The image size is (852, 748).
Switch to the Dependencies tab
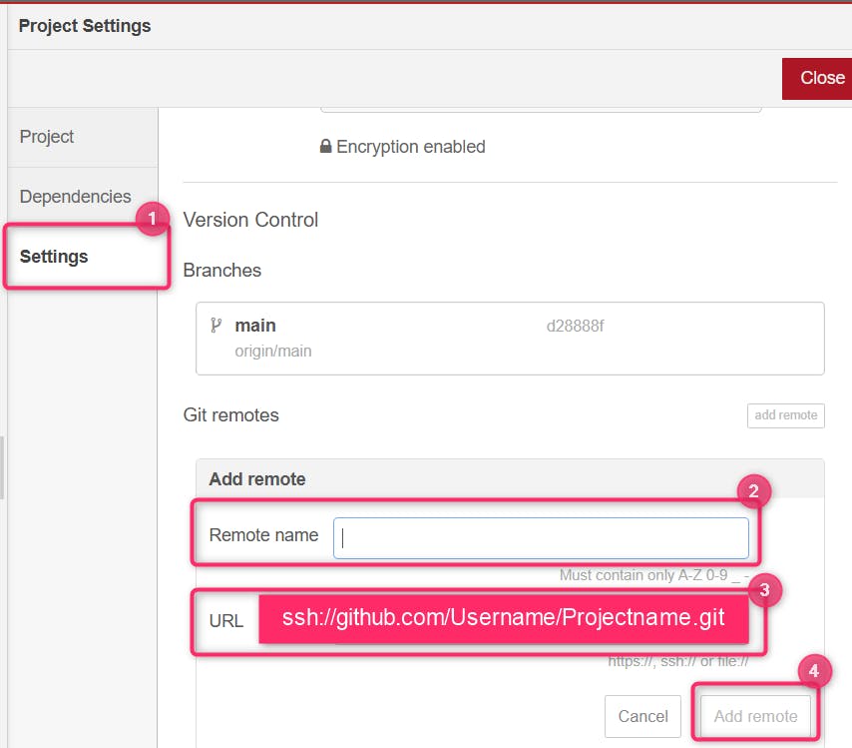tap(75, 197)
